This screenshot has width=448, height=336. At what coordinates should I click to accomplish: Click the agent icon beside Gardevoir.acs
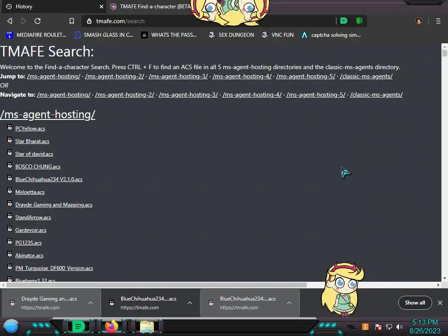[10, 228]
